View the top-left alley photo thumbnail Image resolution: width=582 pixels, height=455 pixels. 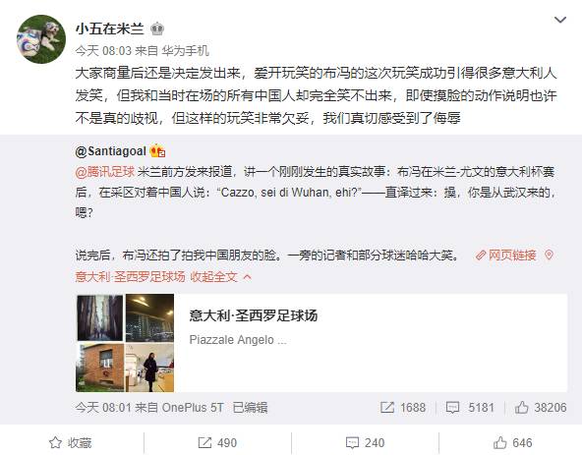(100, 317)
